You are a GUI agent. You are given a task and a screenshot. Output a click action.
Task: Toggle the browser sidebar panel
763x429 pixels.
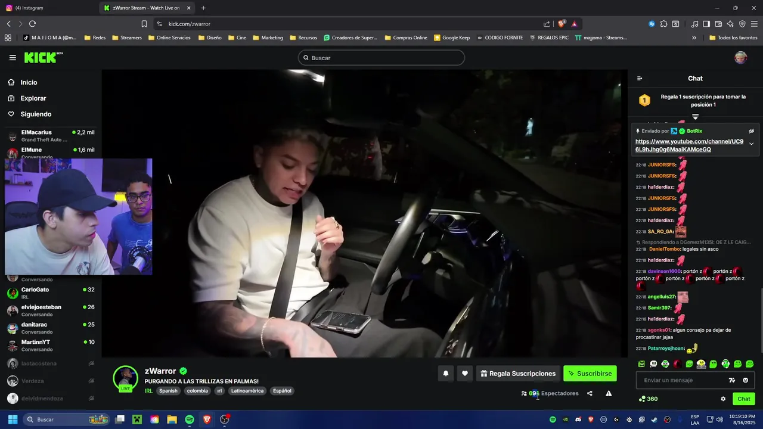(706, 24)
